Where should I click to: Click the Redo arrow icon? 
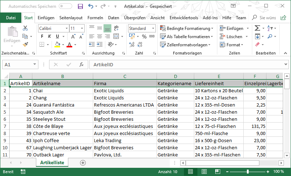tap(103, 6)
